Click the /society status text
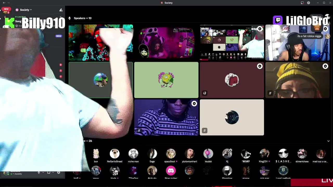This screenshot has width=333, height=187. point(18,174)
